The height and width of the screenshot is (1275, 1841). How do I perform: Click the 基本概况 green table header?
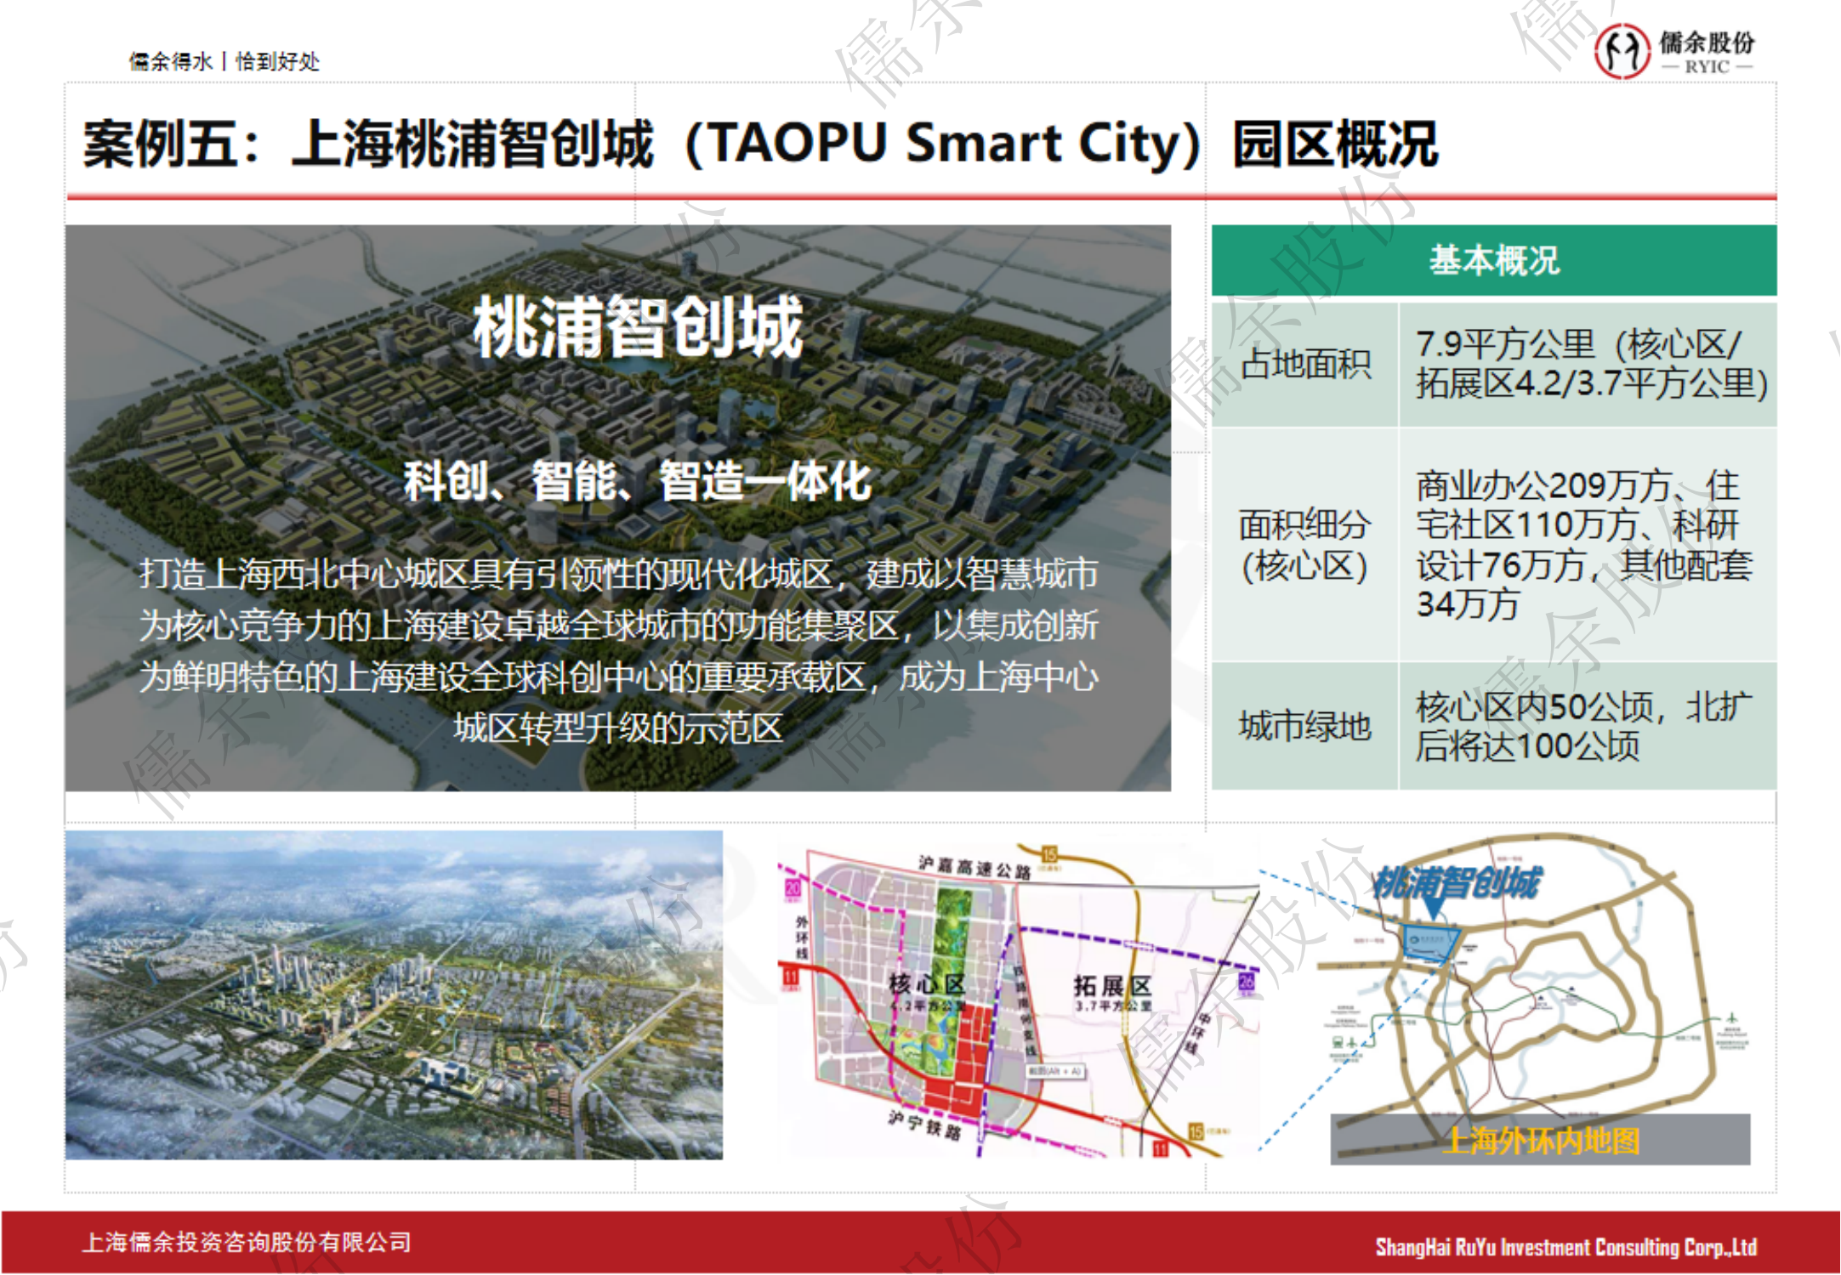[1493, 260]
